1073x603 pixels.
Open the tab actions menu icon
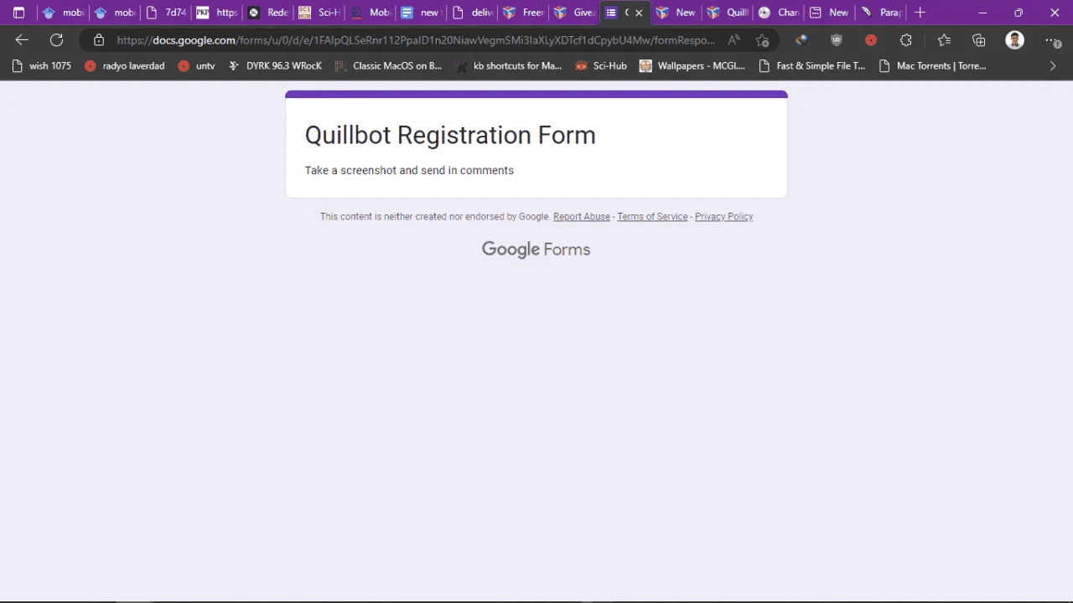(x=19, y=13)
